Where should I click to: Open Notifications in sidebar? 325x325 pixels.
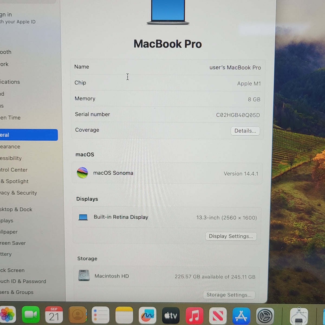(x=10, y=82)
